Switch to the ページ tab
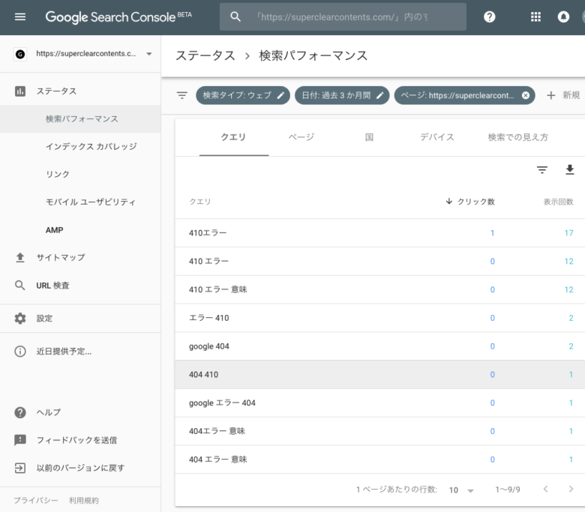The height and width of the screenshot is (512, 585). [x=301, y=137]
